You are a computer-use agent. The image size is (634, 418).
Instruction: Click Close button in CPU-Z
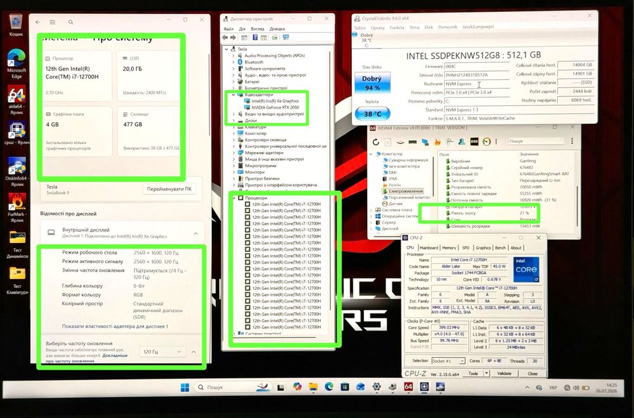532,374
